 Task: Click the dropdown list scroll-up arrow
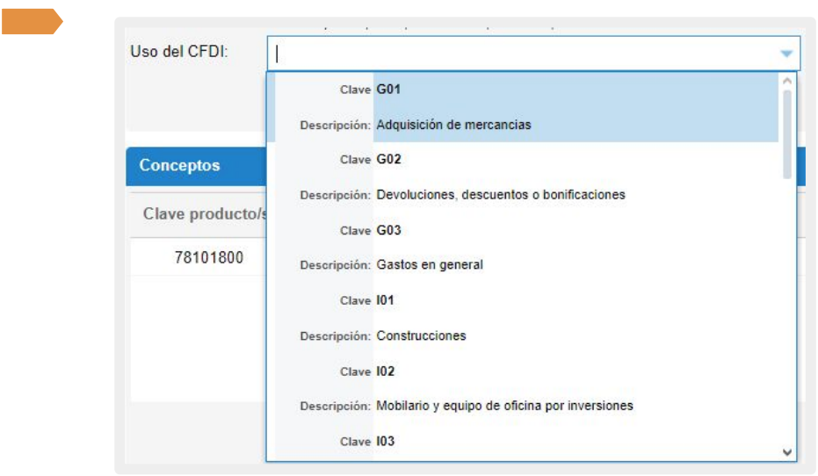point(787,80)
